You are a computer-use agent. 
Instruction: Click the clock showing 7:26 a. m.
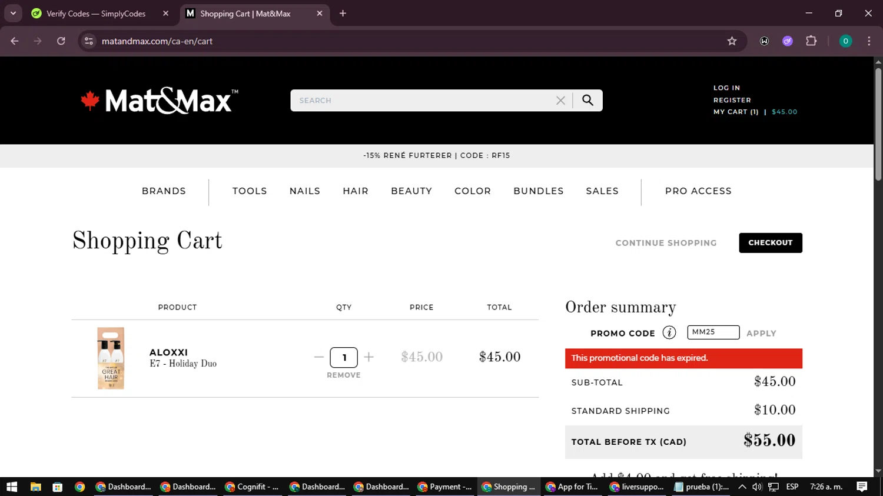[x=826, y=487]
